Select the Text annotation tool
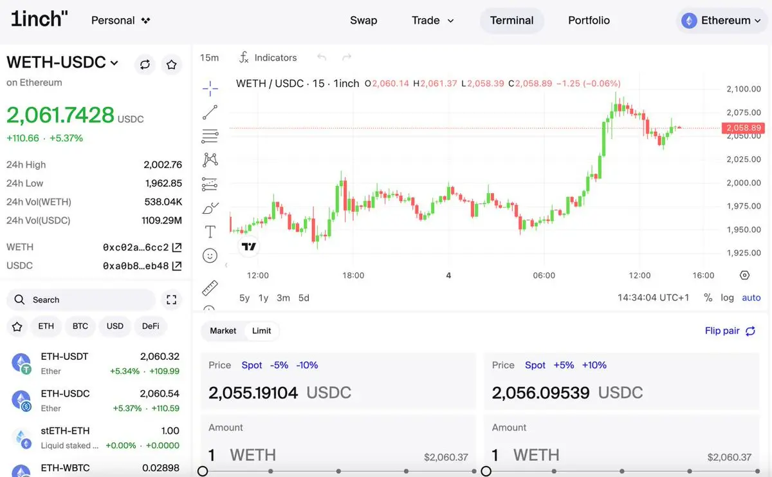Image resolution: width=772 pixels, height=477 pixels. click(210, 232)
